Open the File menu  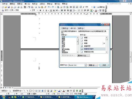5,4
